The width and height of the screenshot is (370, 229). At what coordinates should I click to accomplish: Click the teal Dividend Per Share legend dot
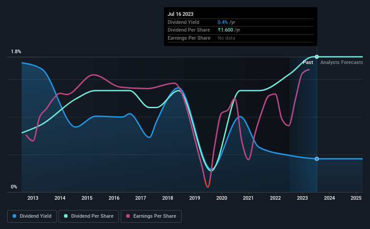pos(66,216)
